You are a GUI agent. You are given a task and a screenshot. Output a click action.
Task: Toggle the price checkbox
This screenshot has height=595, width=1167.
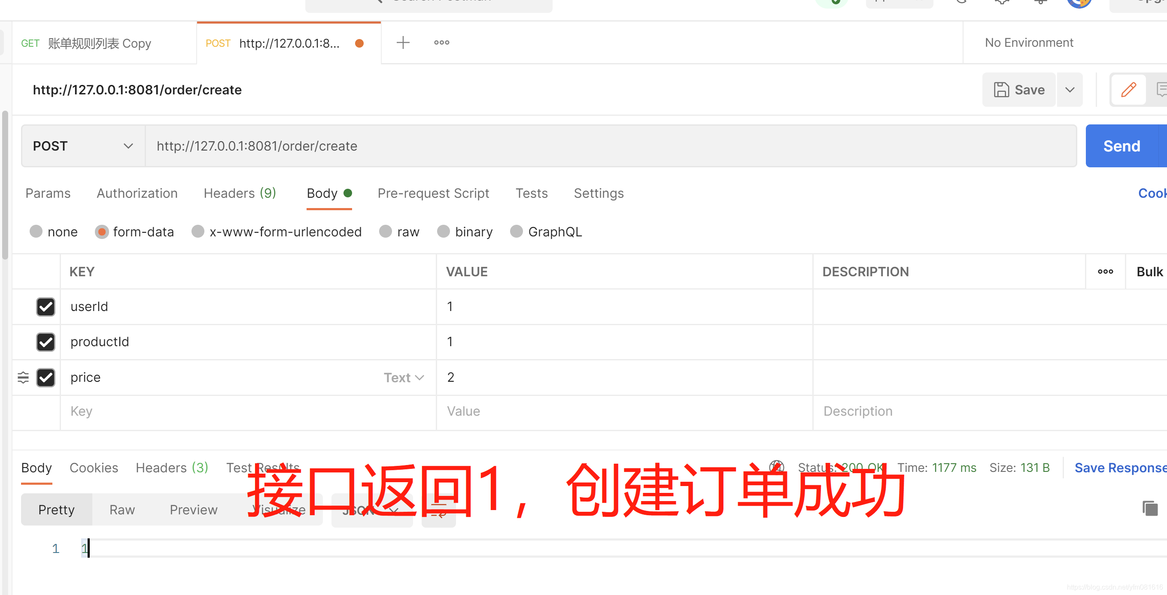[45, 376]
